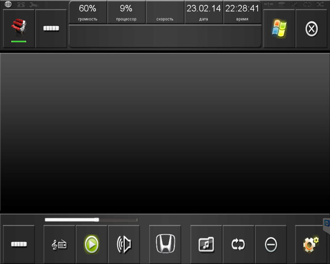Image resolution: width=330 pixels, height=264 pixels.
Task: Toggle repeat mode in bottom bar
Action: (238, 244)
